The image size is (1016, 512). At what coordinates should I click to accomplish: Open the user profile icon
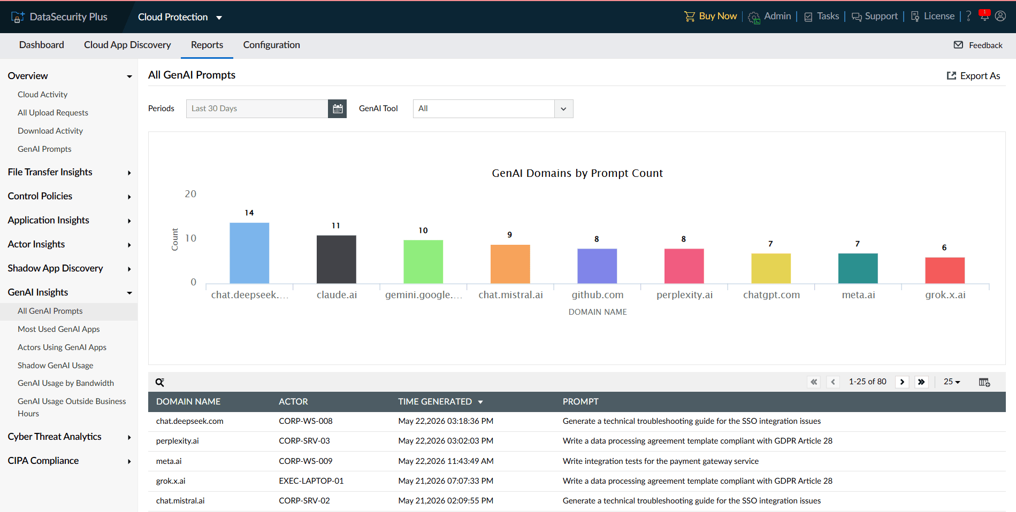click(1000, 16)
